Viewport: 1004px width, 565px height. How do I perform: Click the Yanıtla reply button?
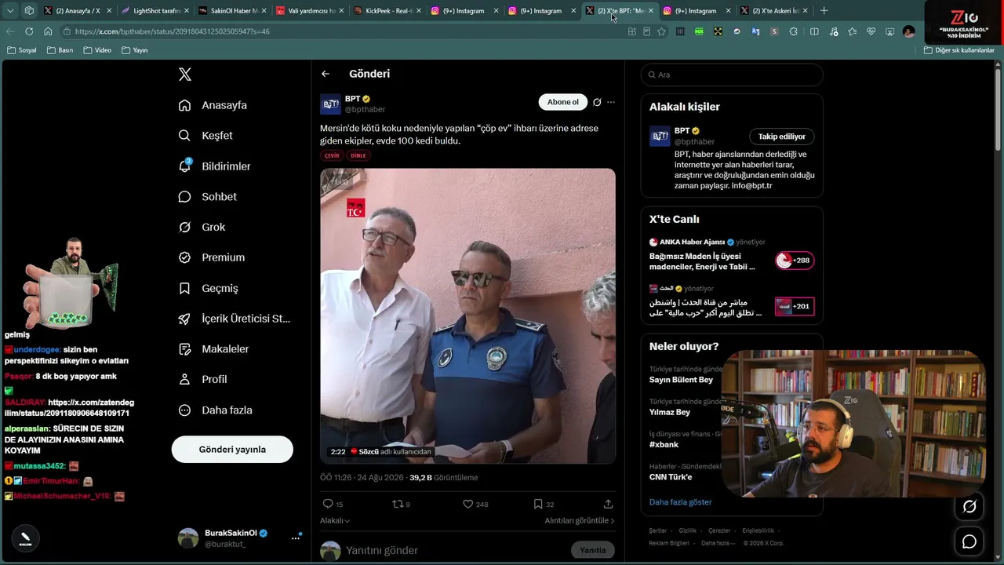pyautogui.click(x=593, y=550)
